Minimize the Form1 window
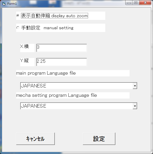This screenshot has height=154, width=153. coord(129,3)
